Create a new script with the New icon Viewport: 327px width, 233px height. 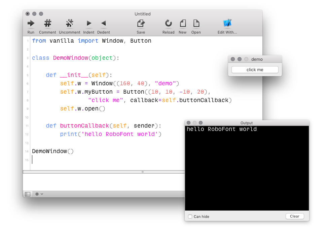(x=183, y=23)
